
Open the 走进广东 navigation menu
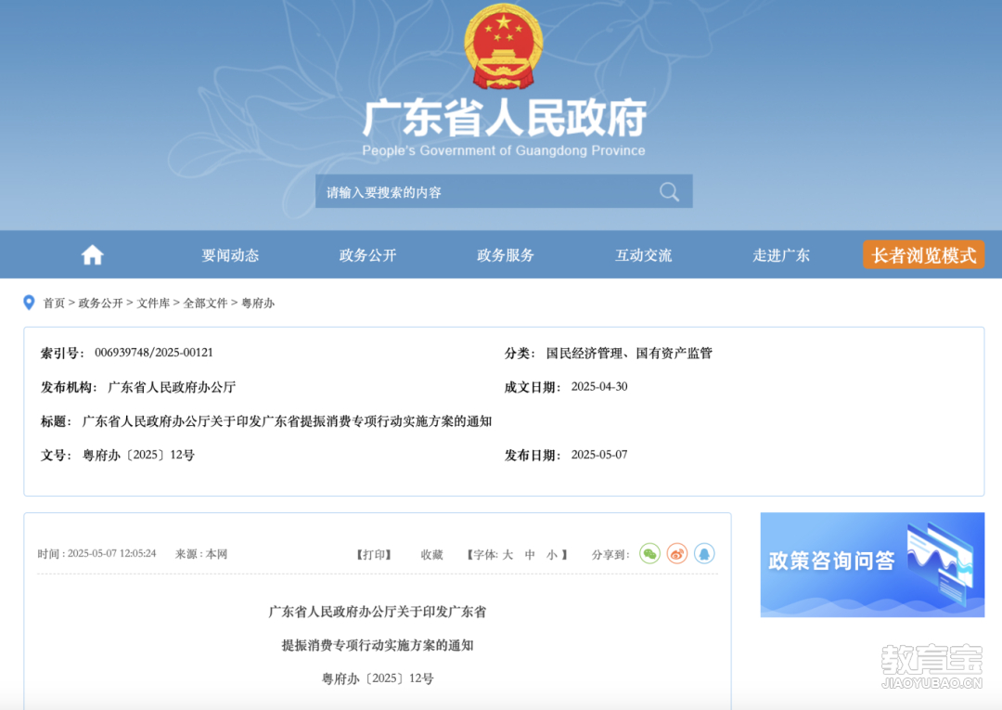coord(781,255)
